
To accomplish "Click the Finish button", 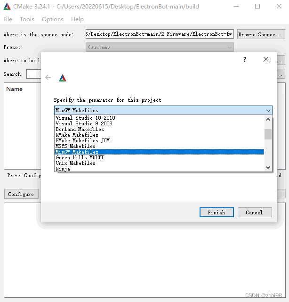I will [x=217, y=212].
